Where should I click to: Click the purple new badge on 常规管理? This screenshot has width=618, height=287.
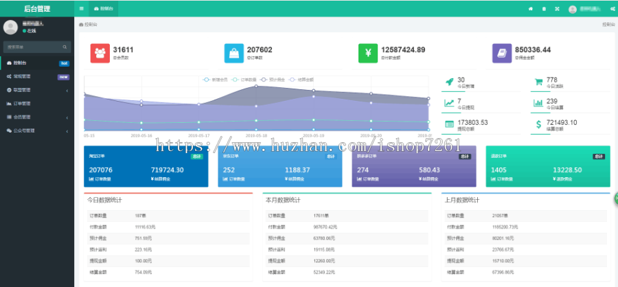64,77
